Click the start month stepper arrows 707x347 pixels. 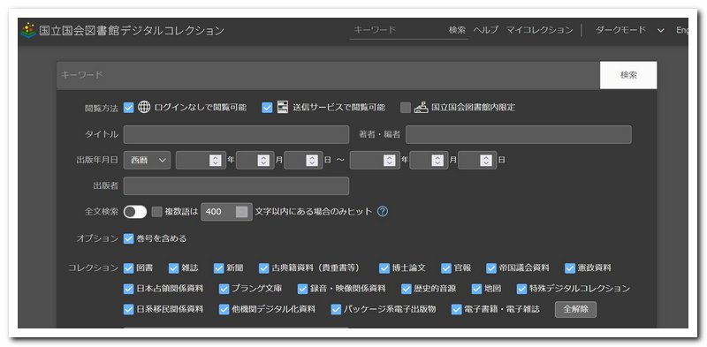[263, 160]
